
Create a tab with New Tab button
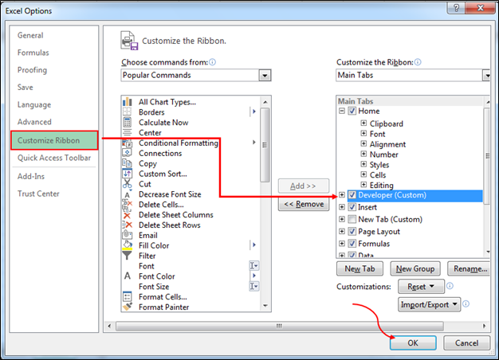(x=360, y=268)
